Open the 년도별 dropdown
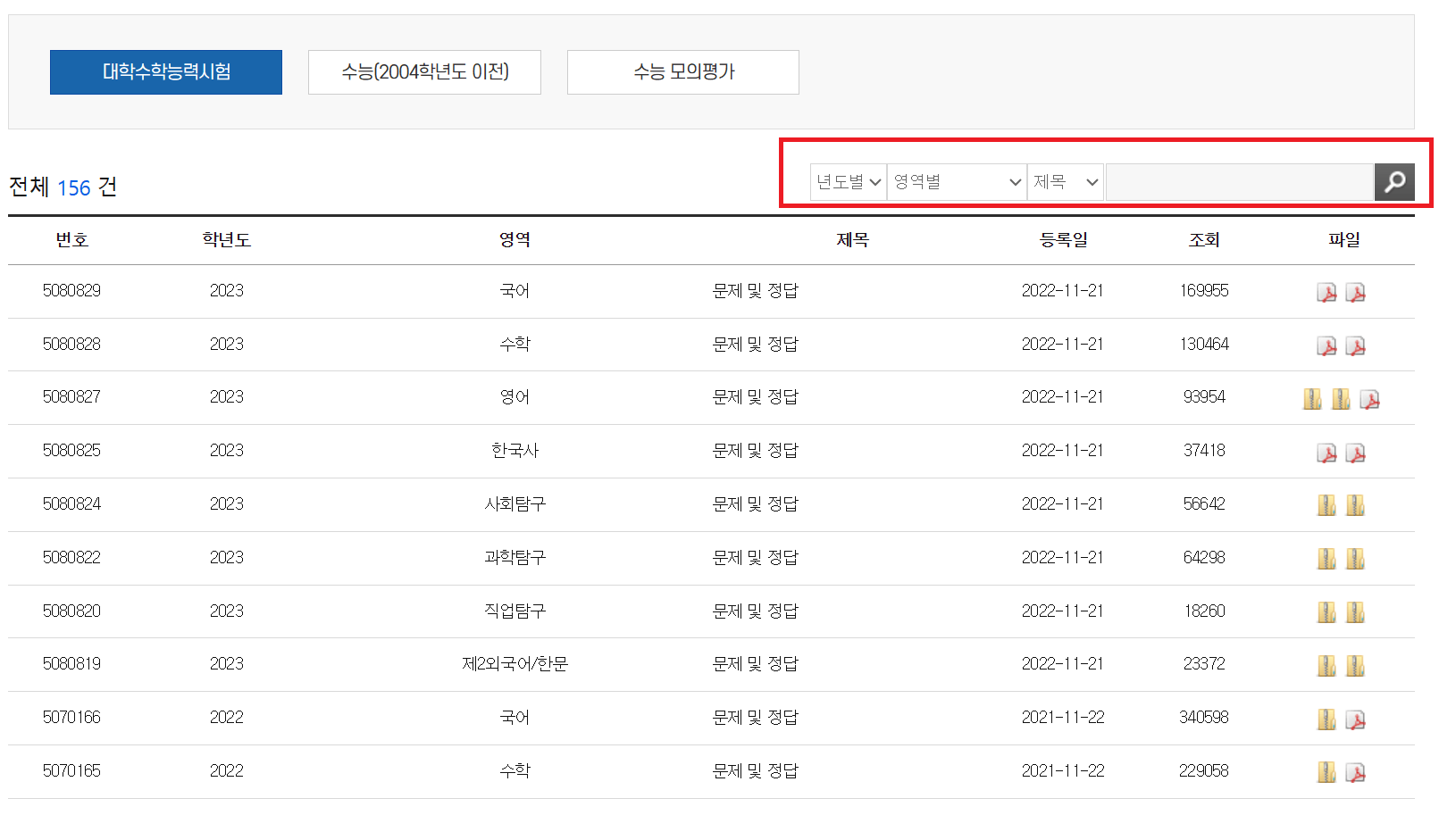Viewport: 1439px width, 815px height. [x=847, y=181]
